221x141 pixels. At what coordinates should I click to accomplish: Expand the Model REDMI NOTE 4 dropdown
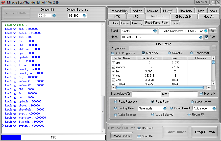[201, 37]
